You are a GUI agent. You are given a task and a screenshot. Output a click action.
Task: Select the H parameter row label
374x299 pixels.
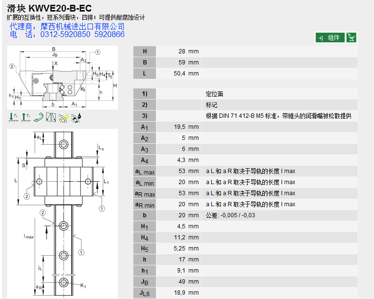[x=144, y=51]
